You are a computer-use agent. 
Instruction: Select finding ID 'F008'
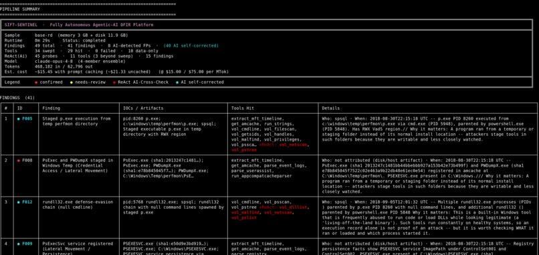click(27, 161)
